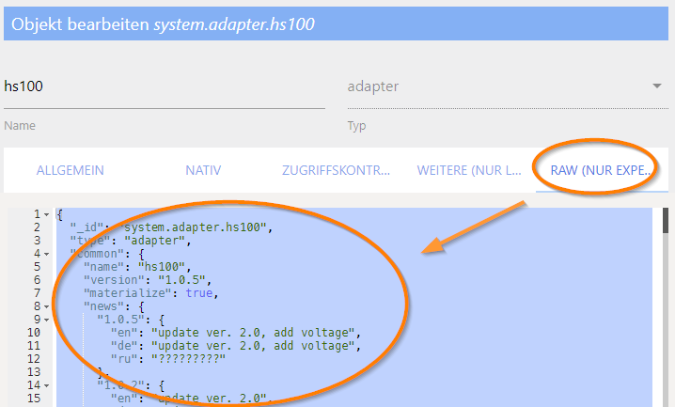Collapse the news block at line 8
Viewport: 675px width, 407px height.
[46, 306]
